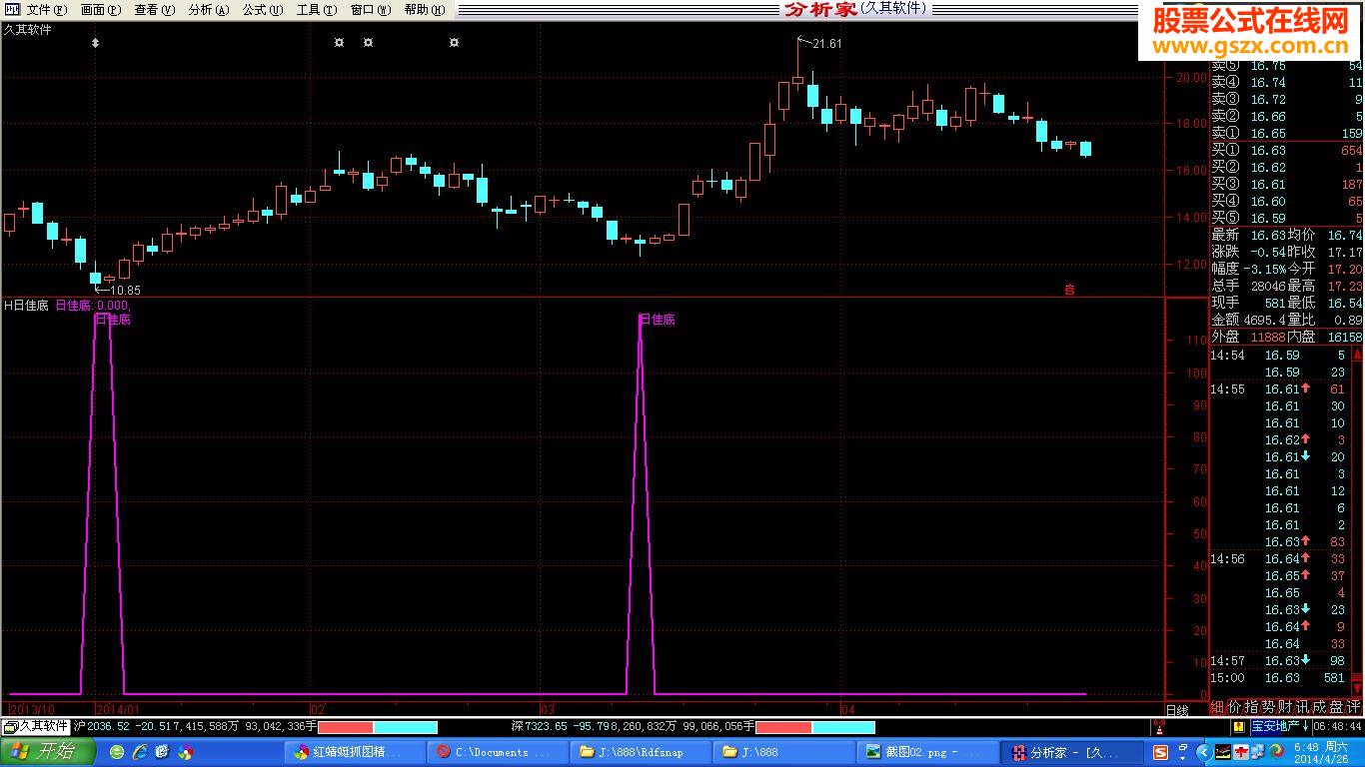Switch to the 成 tab in quote panel
The width and height of the screenshot is (1365, 767).
(1320, 707)
